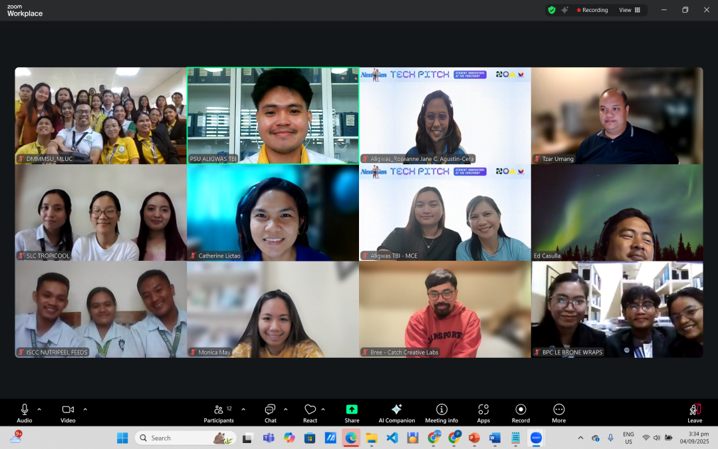Image resolution: width=718 pixels, height=449 pixels.
Task: Leave the meeting
Action: 695,412
